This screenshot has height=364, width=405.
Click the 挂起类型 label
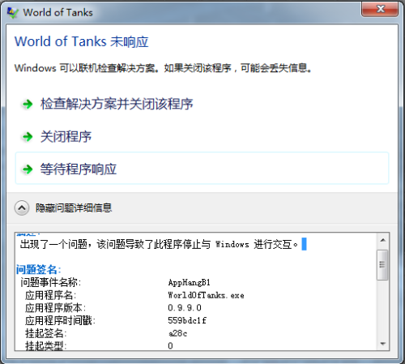[x=46, y=345]
